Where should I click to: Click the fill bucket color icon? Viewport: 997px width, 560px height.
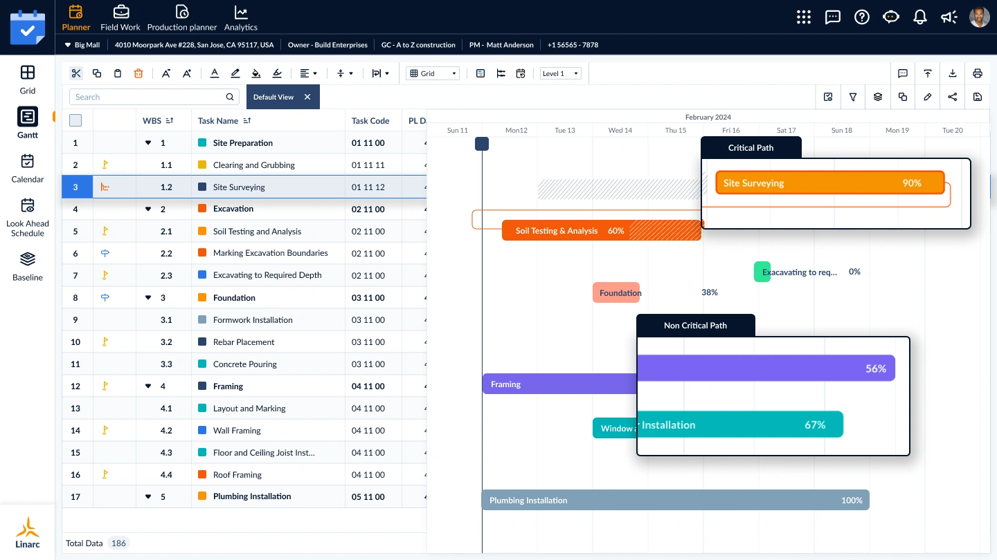256,73
